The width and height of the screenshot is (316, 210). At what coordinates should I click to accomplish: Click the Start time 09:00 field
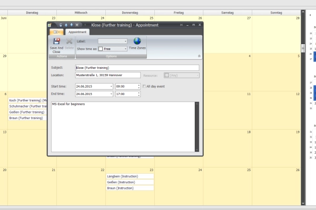126,87
